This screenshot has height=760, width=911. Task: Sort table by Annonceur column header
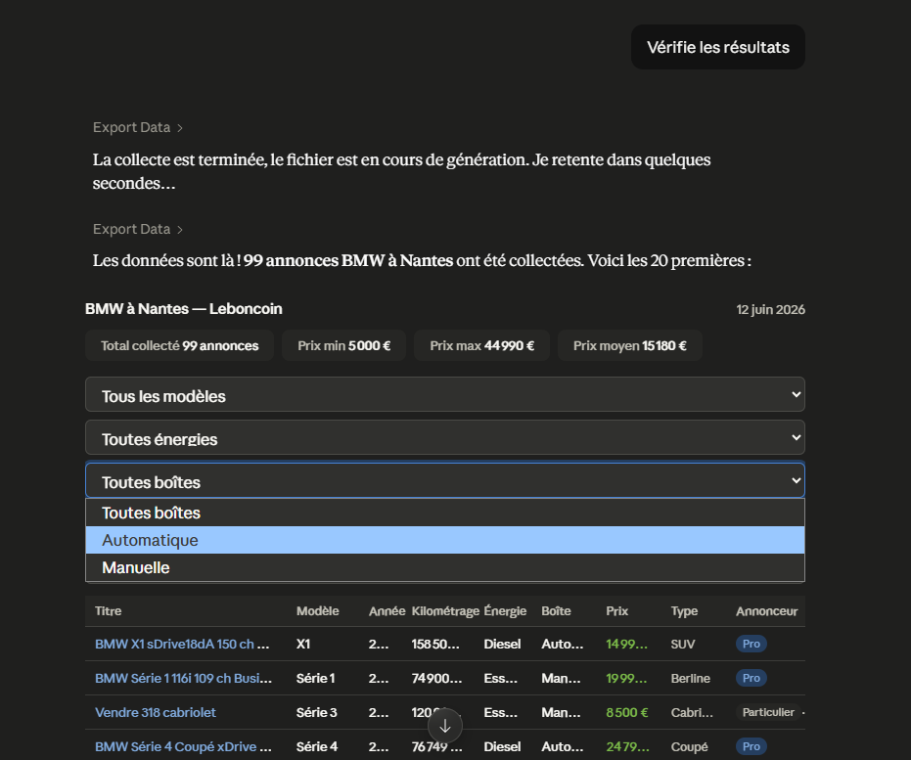767,611
